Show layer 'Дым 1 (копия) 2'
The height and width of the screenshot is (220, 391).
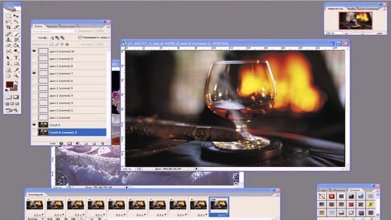point(34,110)
